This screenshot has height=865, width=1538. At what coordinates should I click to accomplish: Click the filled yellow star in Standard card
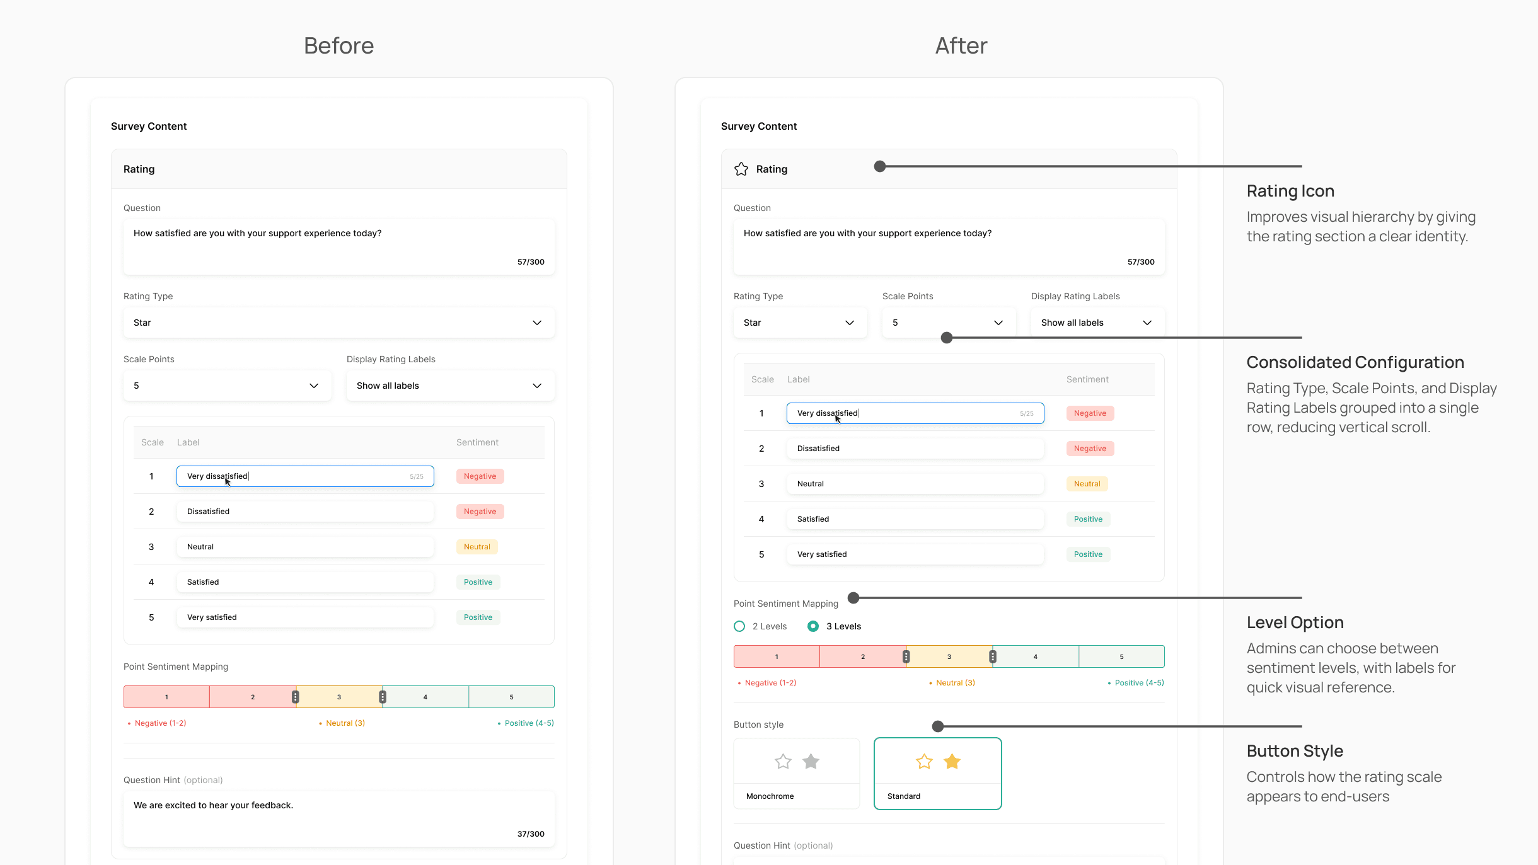[x=952, y=762]
